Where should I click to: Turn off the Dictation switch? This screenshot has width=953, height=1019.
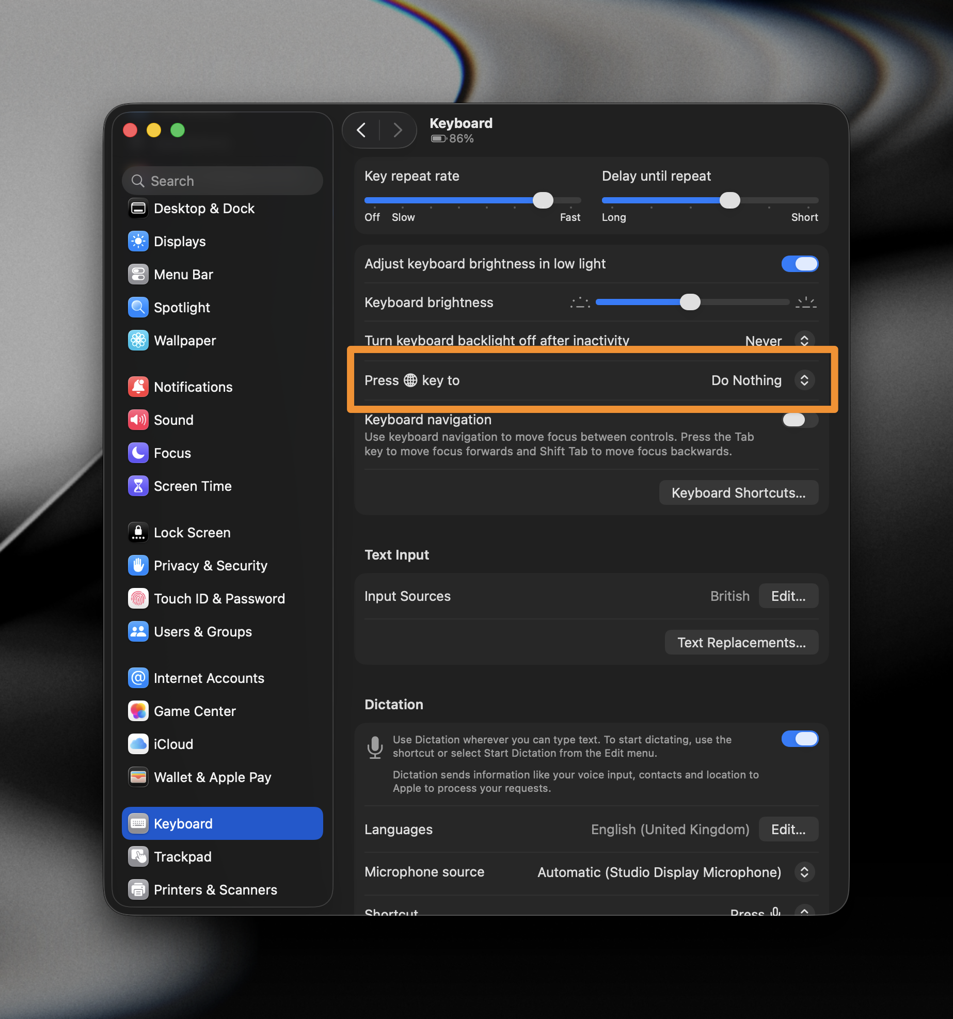coord(800,739)
